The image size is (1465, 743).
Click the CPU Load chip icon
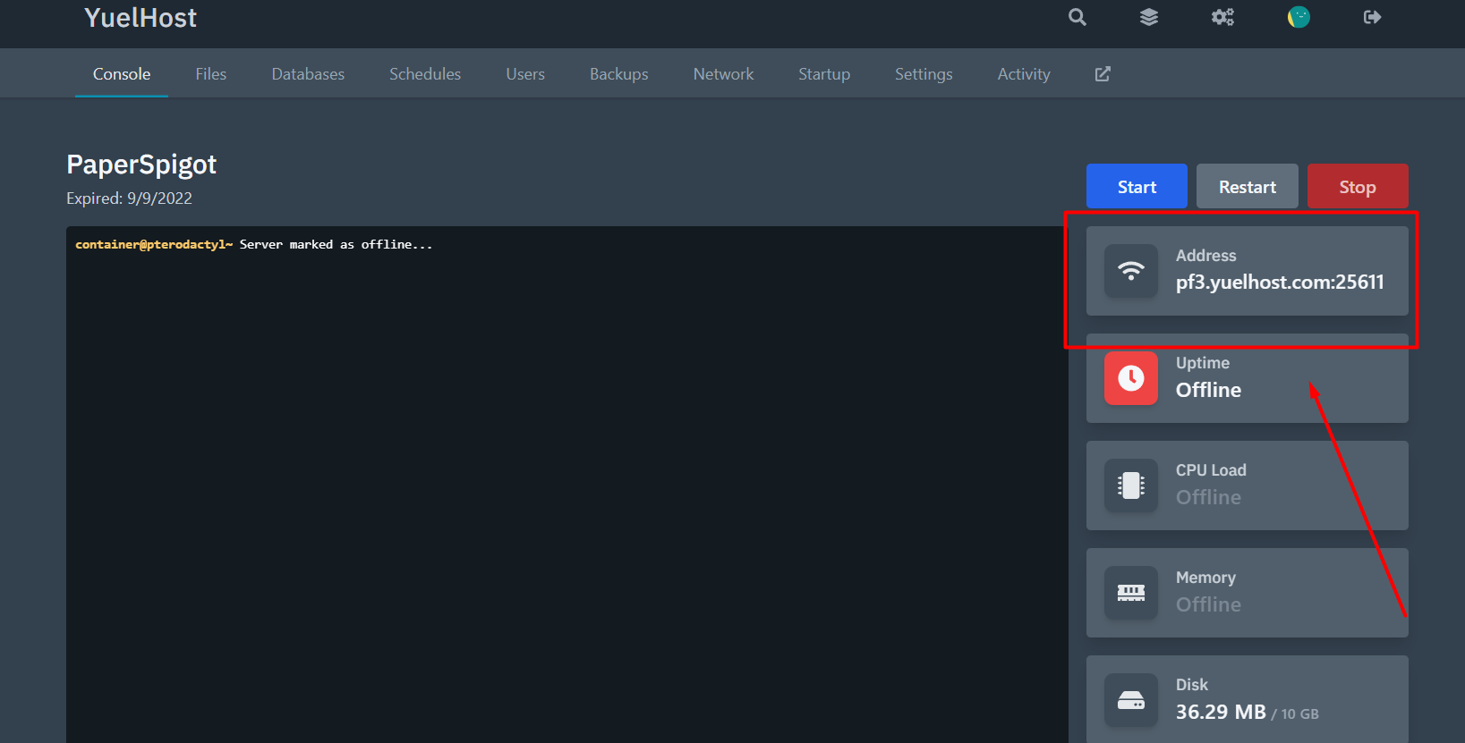coord(1131,485)
